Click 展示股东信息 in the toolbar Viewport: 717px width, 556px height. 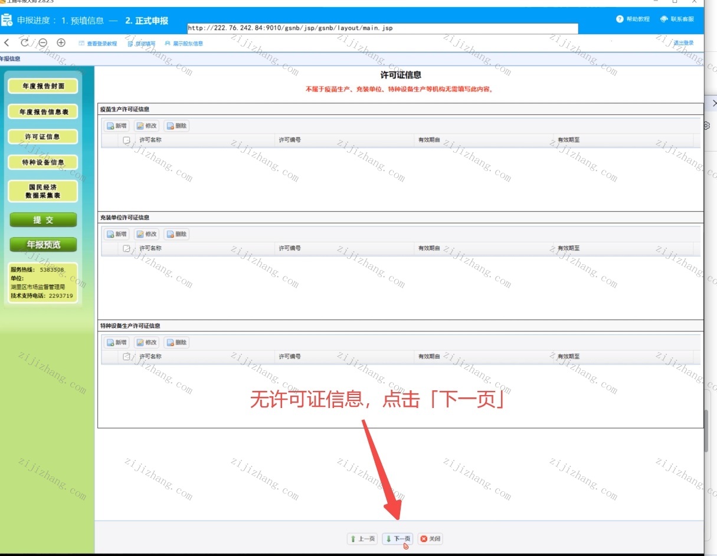[x=184, y=44]
